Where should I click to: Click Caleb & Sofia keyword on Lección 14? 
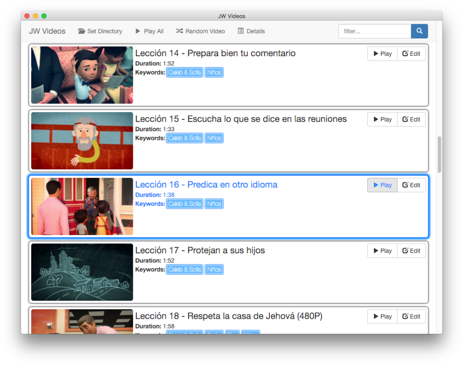click(185, 72)
